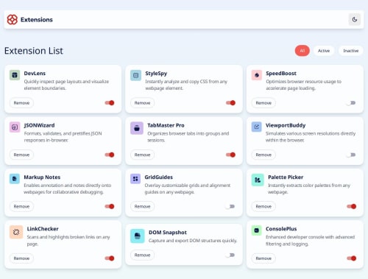Remove the Markup Notes extension
This screenshot has height=279, width=368.
point(21,206)
